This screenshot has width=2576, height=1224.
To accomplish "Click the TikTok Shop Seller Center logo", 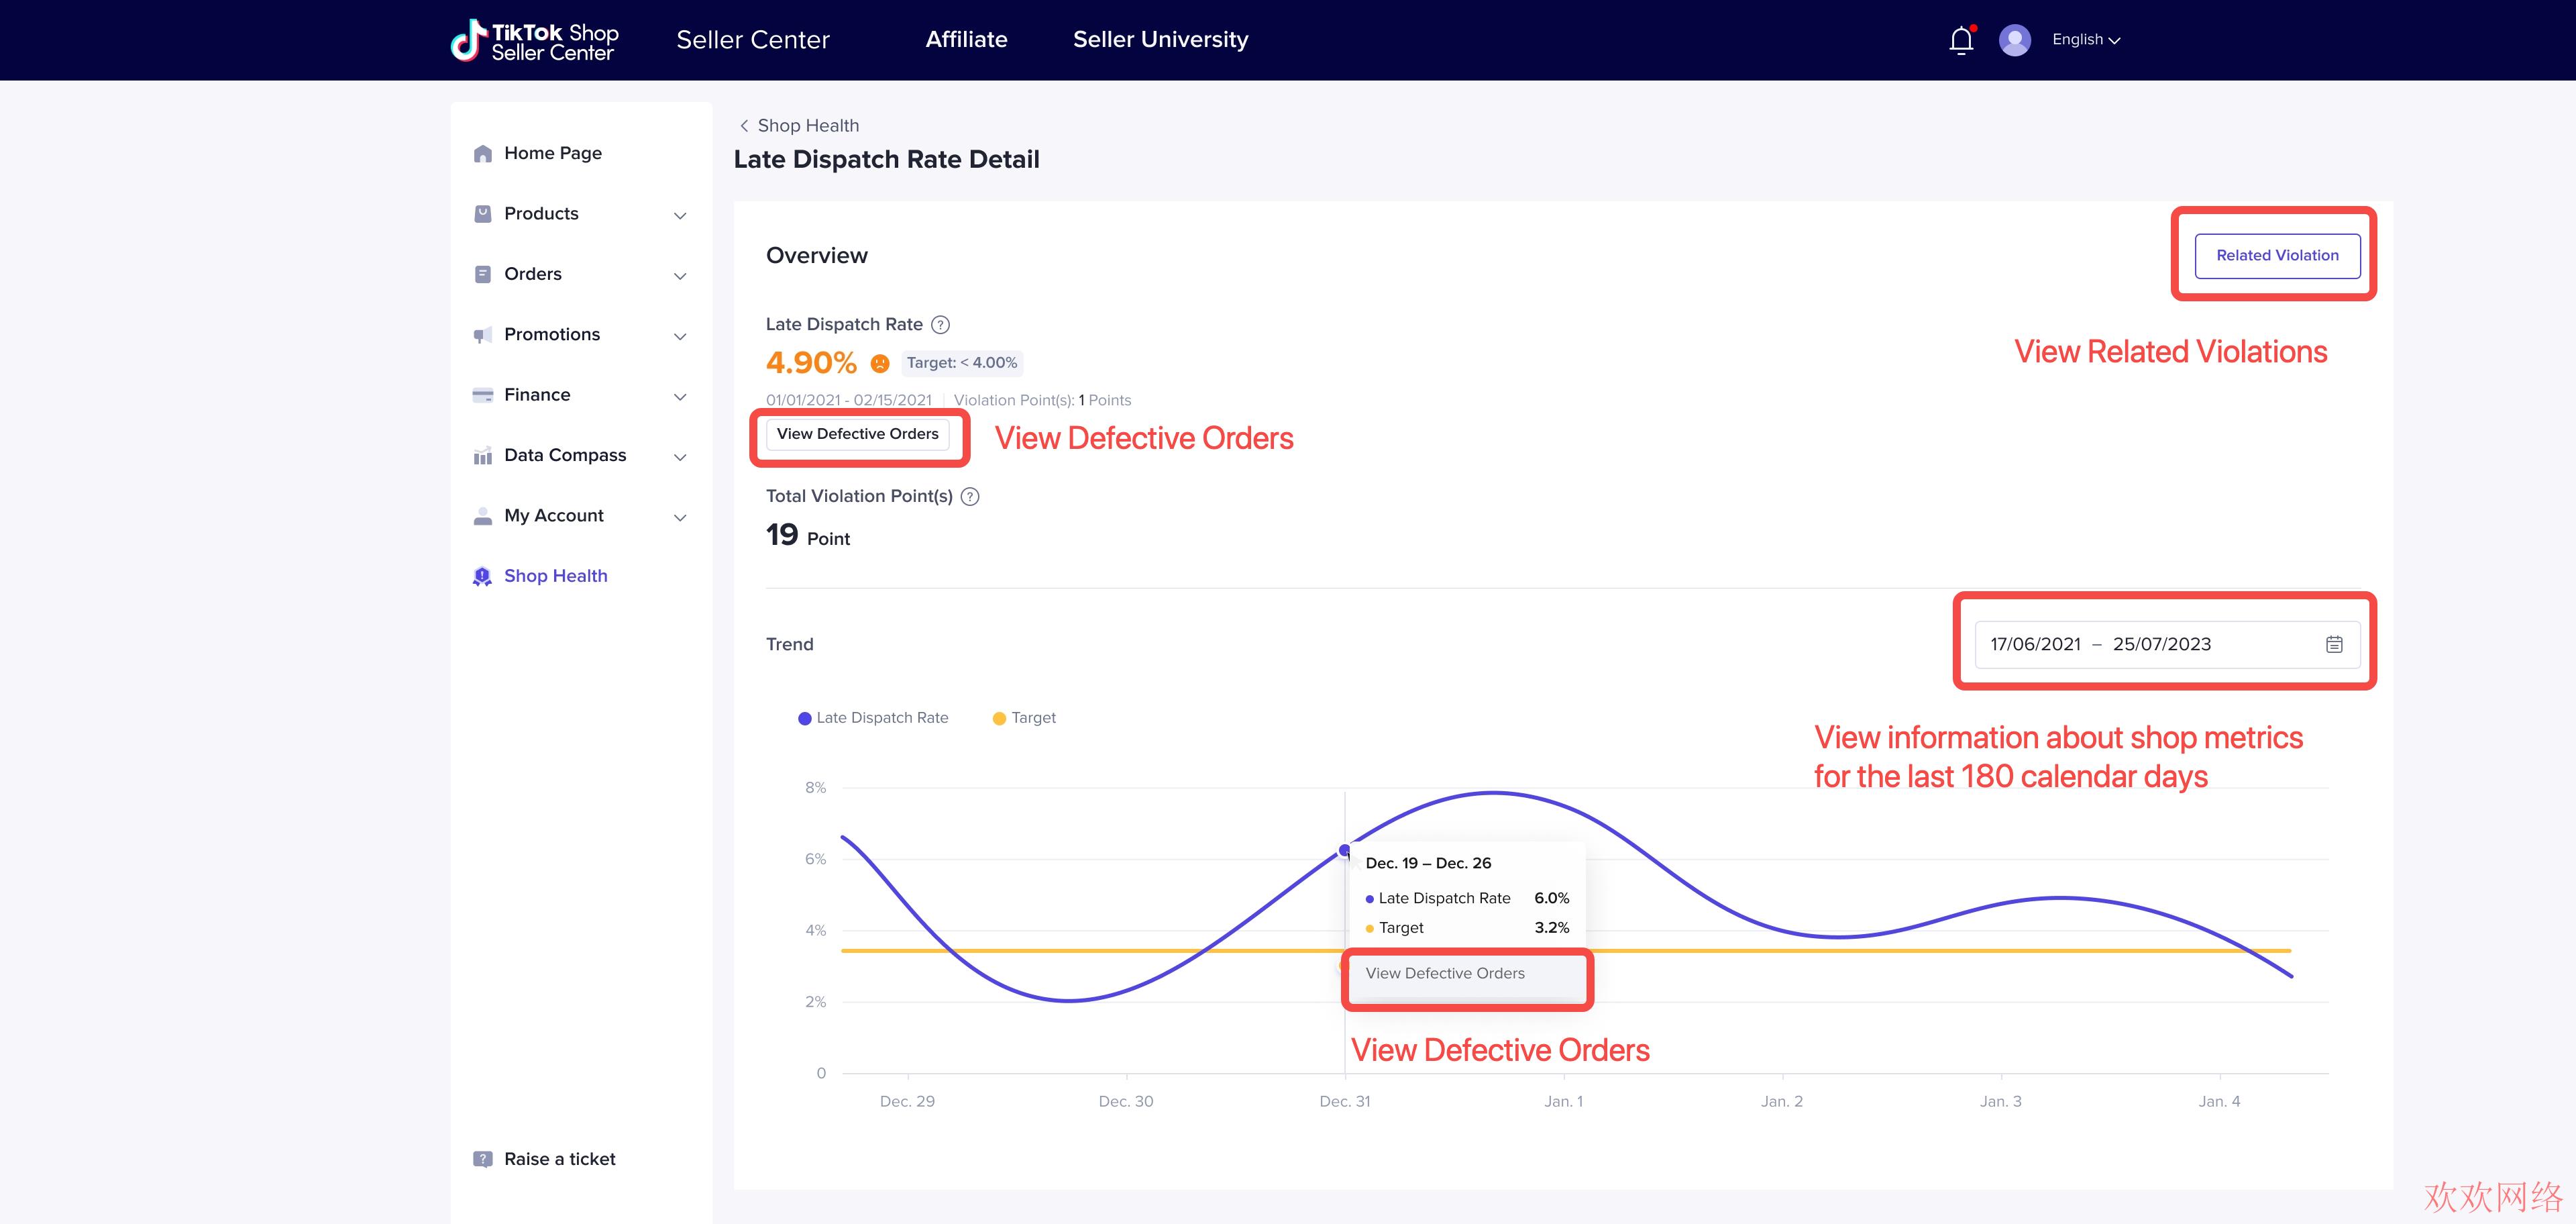I will [x=534, y=41].
